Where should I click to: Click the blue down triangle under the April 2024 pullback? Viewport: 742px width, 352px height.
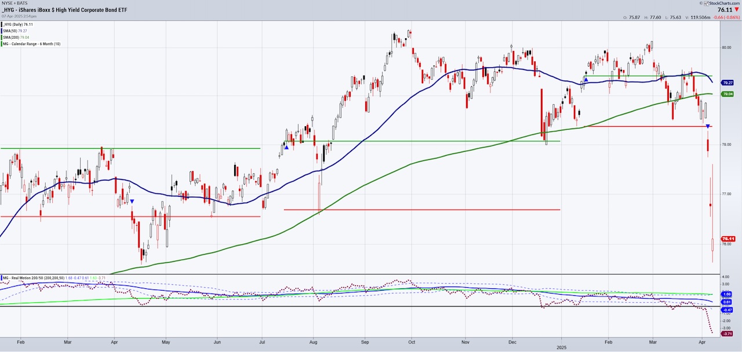(x=131, y=200)
